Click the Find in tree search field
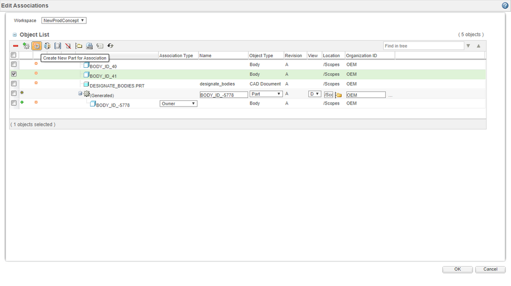Viewport: 511px width, 286px height. 424,46
